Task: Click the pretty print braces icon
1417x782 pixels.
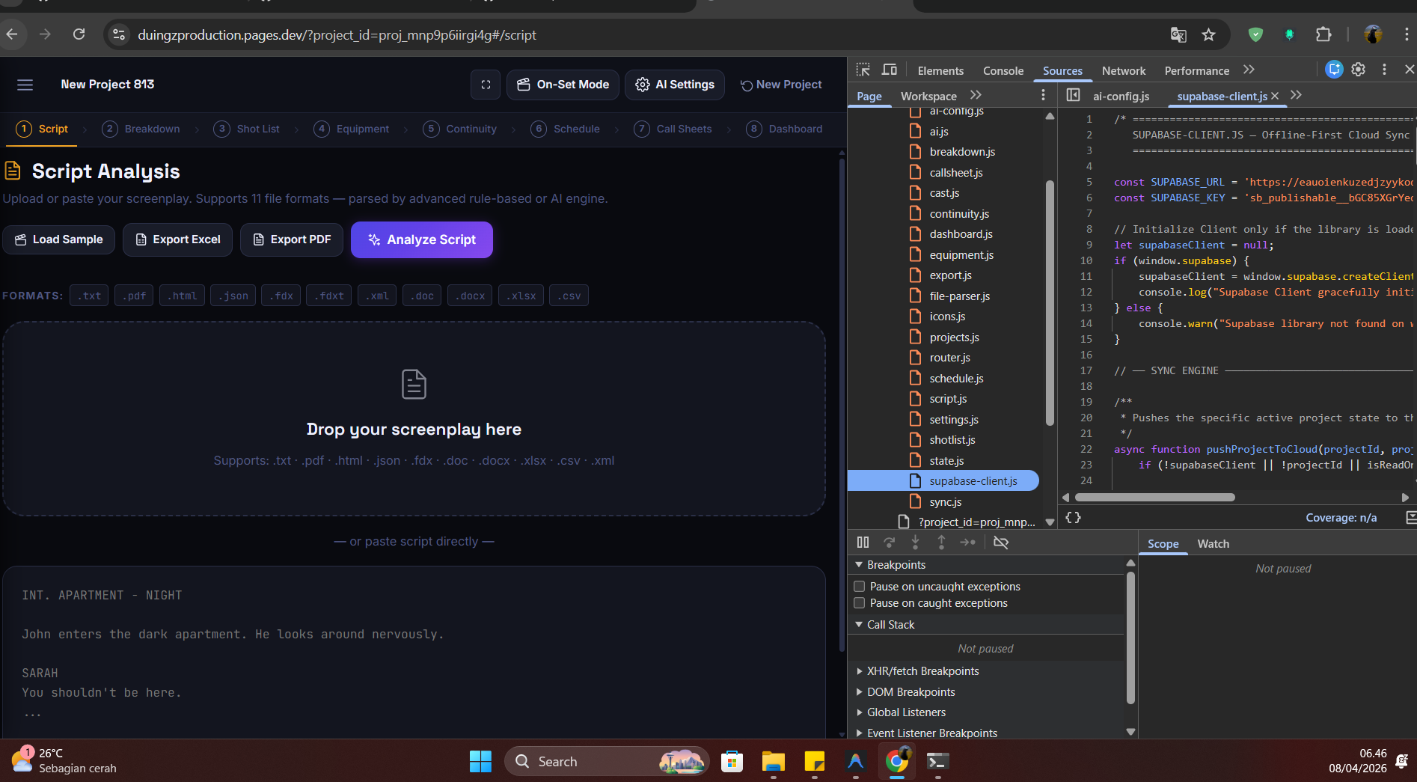Action: tap(1073, 518)
